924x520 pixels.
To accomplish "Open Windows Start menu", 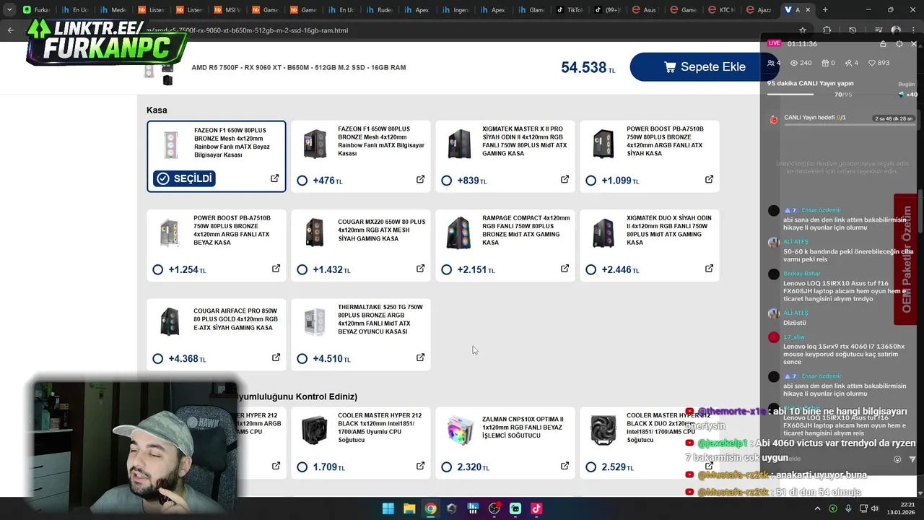I will tap(388, 508).
